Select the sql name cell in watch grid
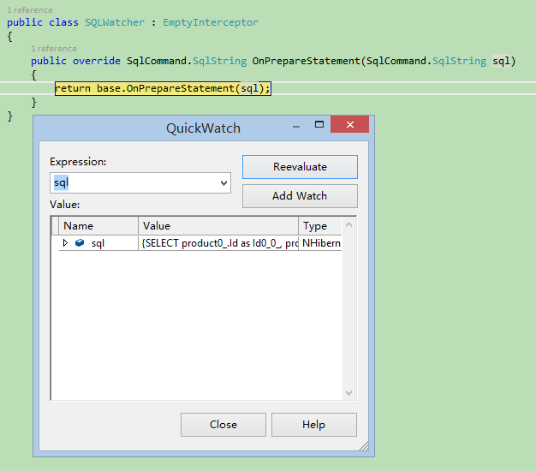This screenshot has width=536, height=471. point(98,243)
